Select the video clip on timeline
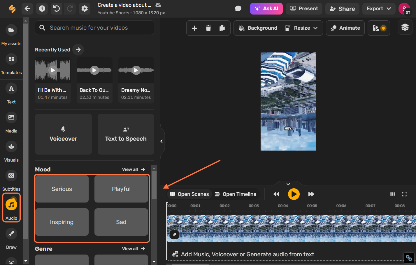This screenshot has height=265, width=416. pos(291,228)
